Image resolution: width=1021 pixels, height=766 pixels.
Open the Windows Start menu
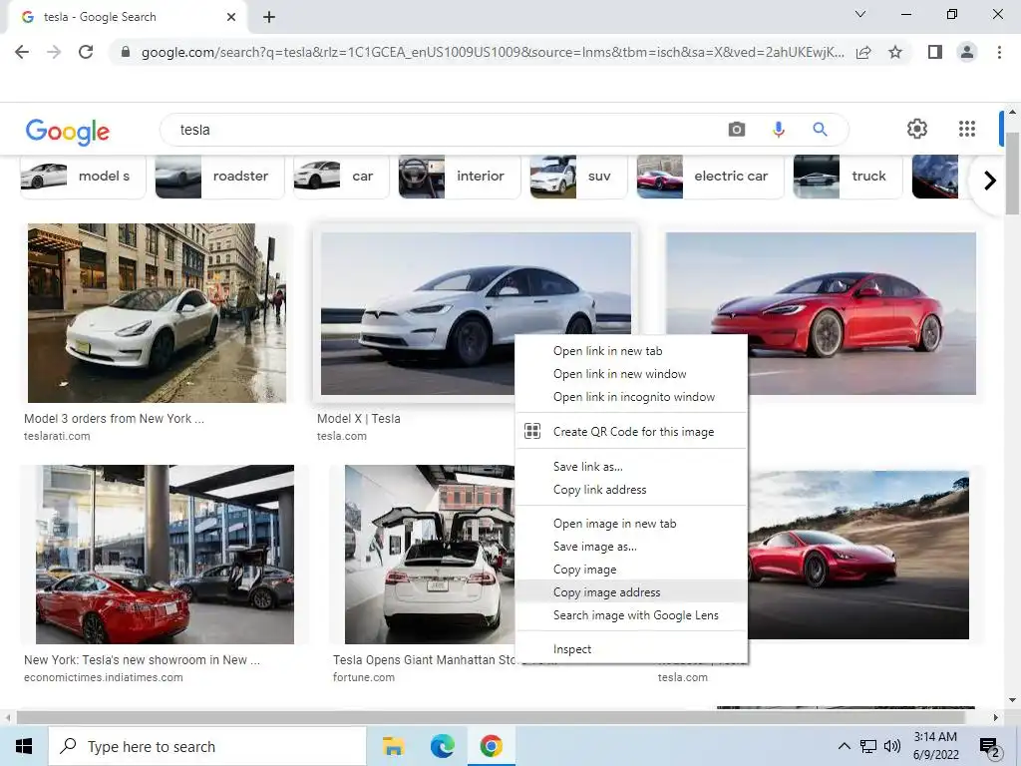click(24, 746)
